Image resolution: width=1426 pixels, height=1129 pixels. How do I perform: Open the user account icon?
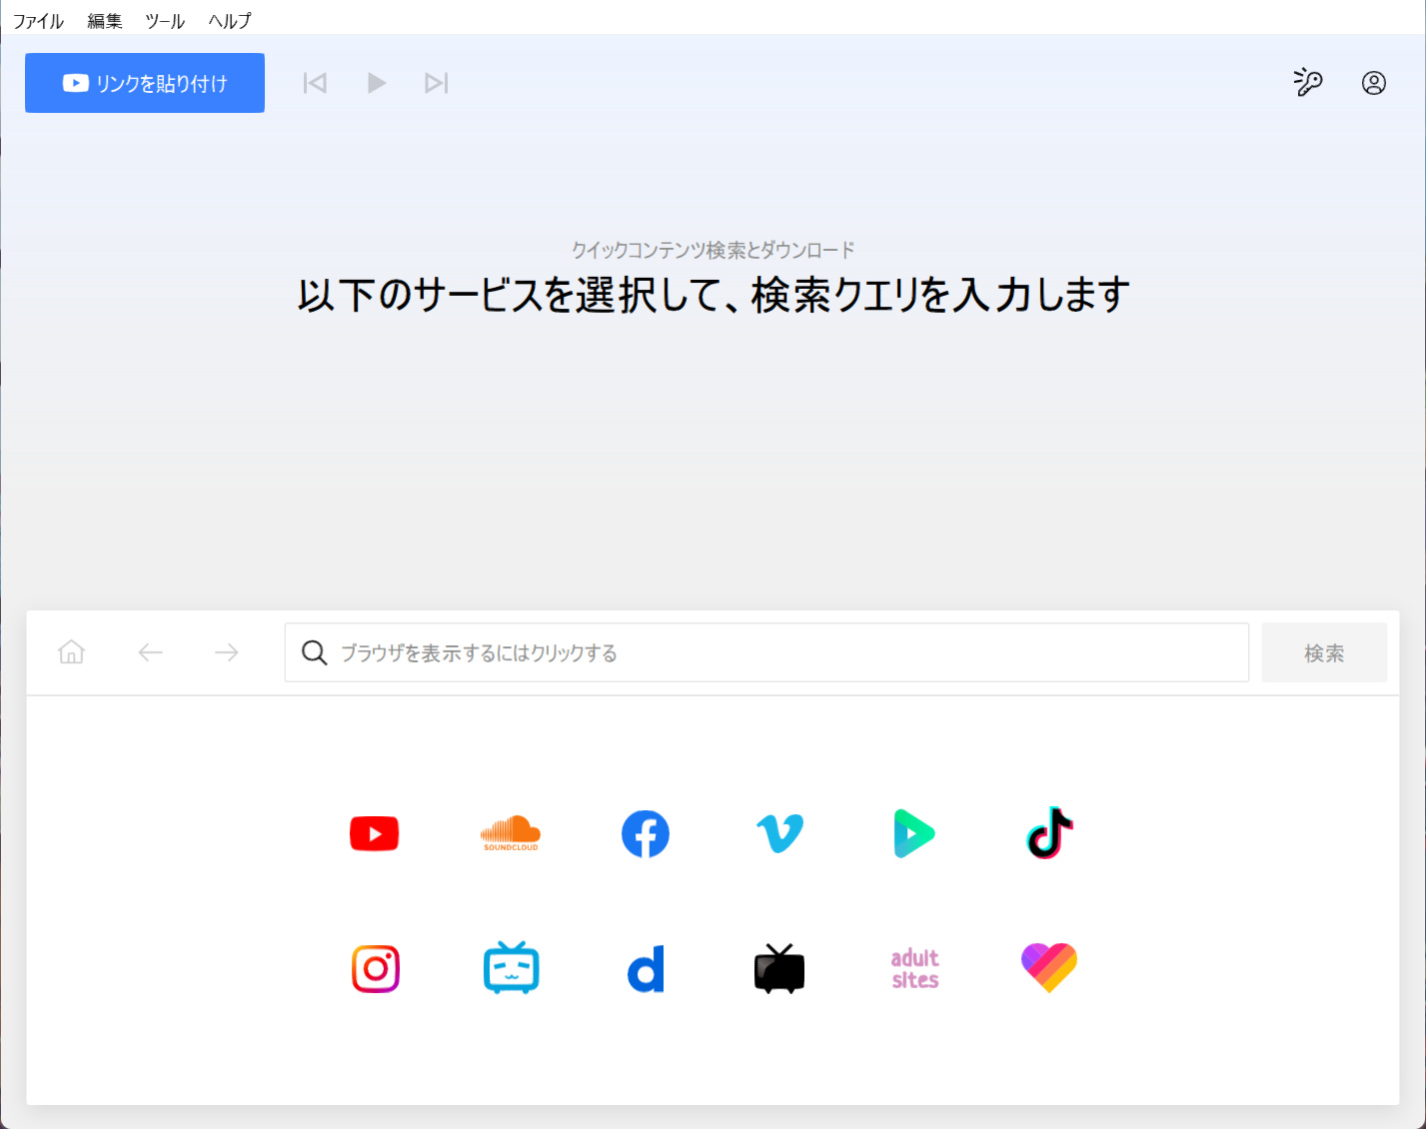point(1374,83)
